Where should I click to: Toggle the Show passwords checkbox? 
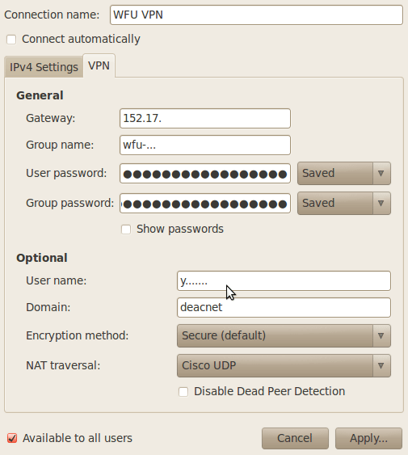click(126, 230)
